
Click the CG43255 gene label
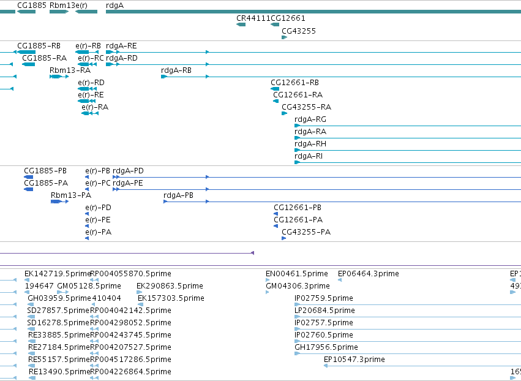click(x=299, y=31)
